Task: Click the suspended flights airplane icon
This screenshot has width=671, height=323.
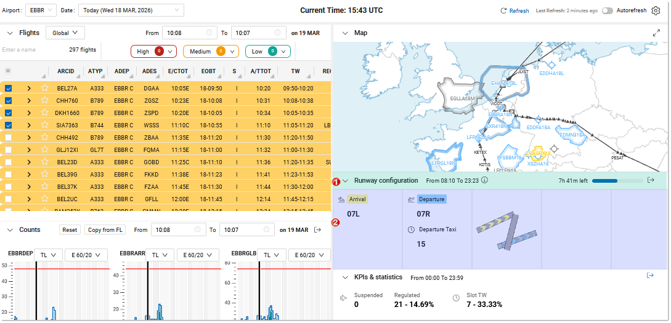Action: pyautogui.click(x=343, y=298)
